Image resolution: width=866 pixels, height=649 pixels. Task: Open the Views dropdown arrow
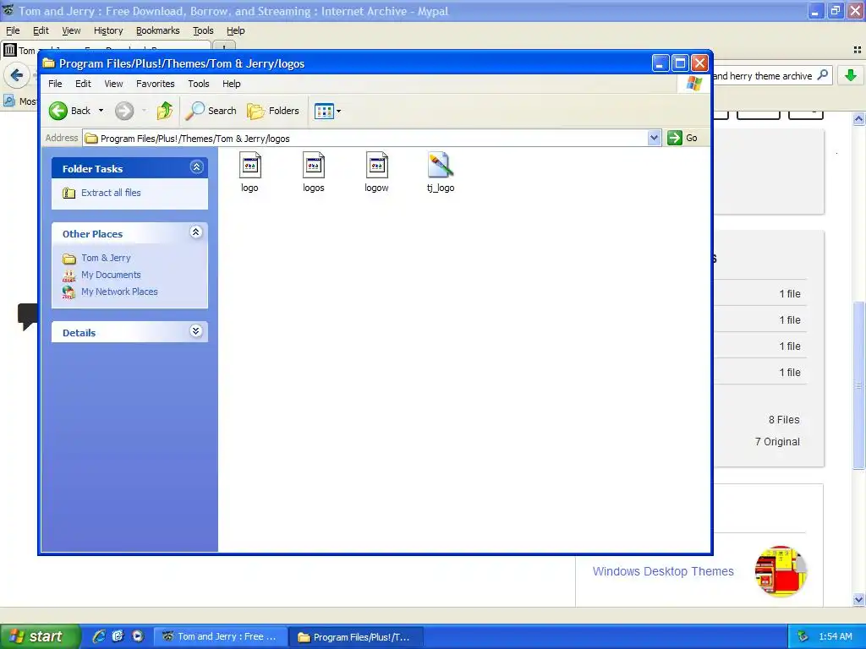338,111
